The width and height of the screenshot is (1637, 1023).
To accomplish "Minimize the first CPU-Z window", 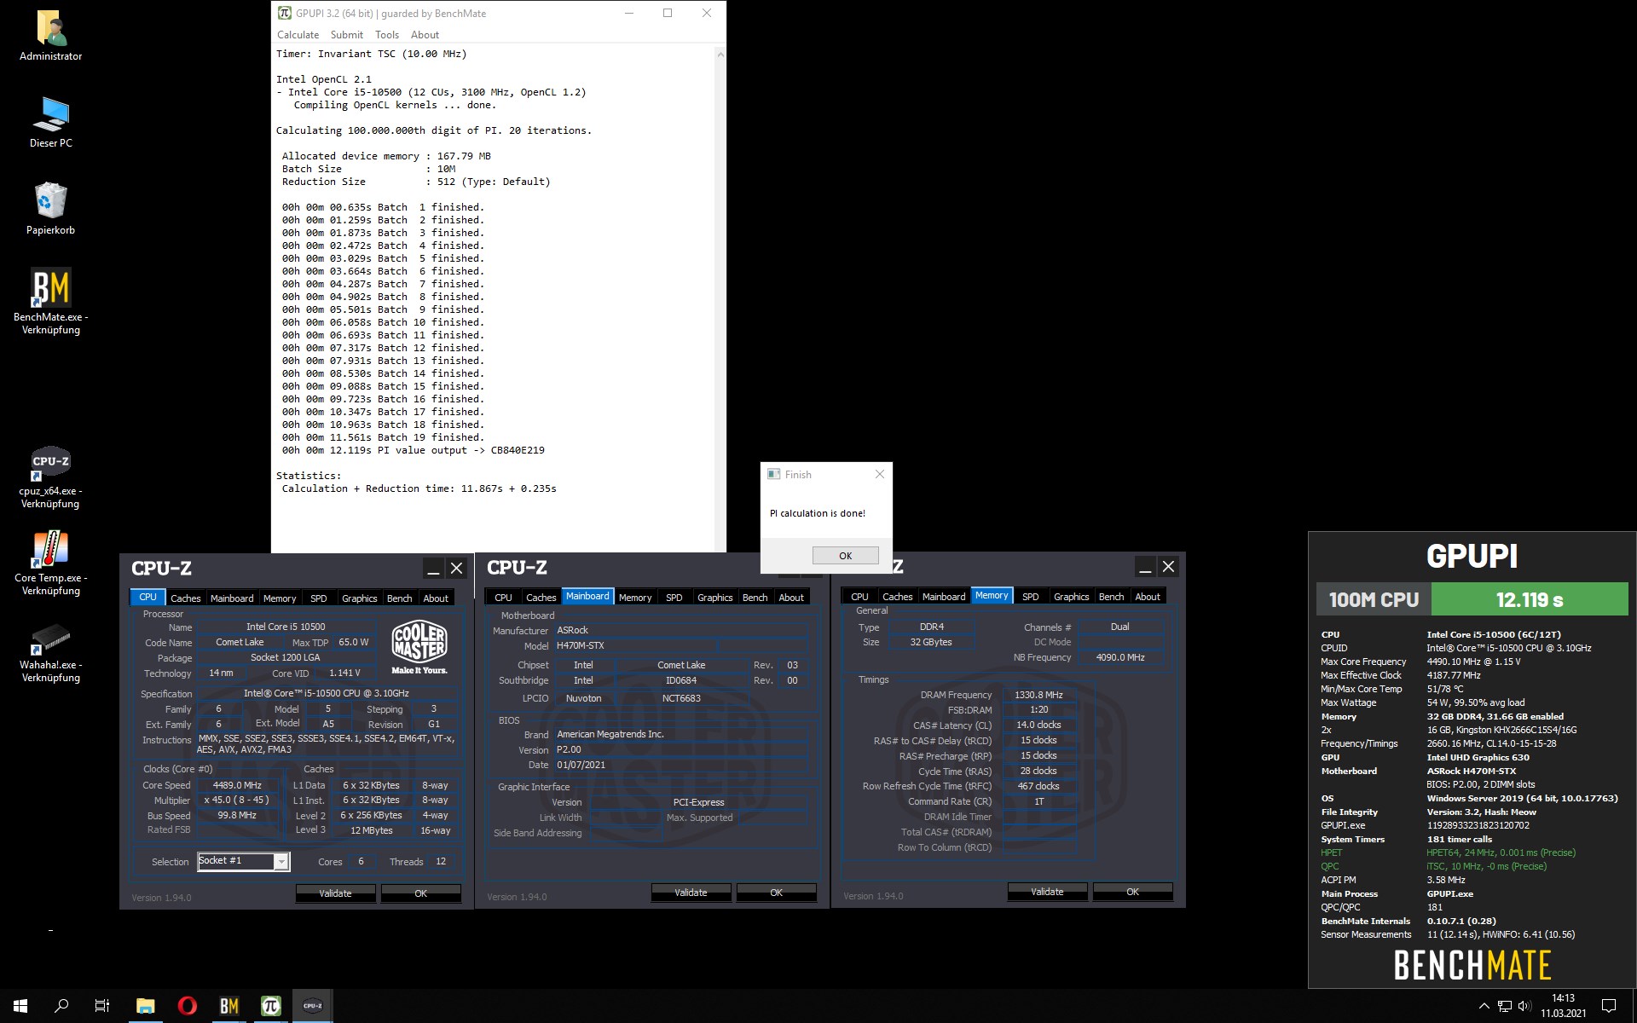I will pyautogui.click(x=433, y=568).
